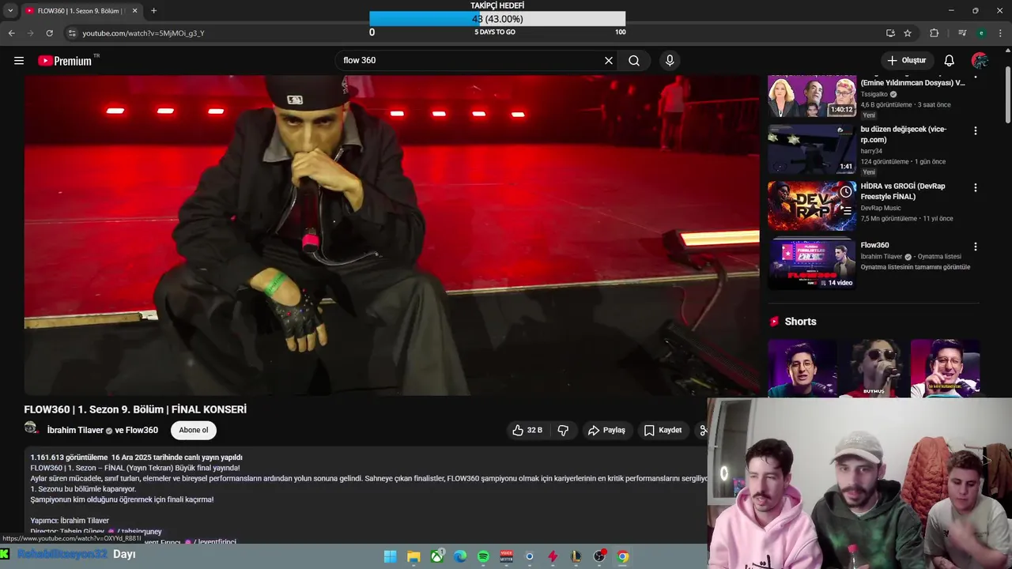Open YouTube notifications bell
This screenshot has height=569, width=1012.
pos(950,60)
